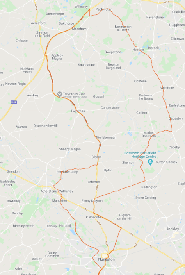Image resolution: width=185 pixels, height=275 pixels.
Task: Click the M42 motorway shield badge
Action: tap(14, 102)
